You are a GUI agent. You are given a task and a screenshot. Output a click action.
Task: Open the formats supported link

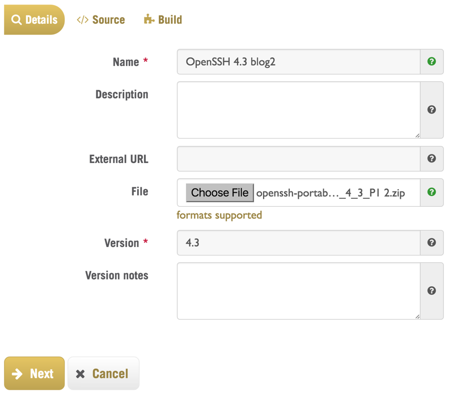[219, 215]
